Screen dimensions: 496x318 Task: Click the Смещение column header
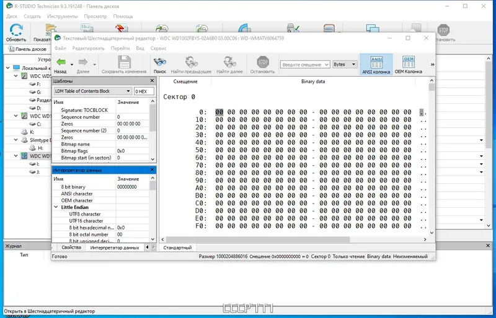(x=185, y=82)
